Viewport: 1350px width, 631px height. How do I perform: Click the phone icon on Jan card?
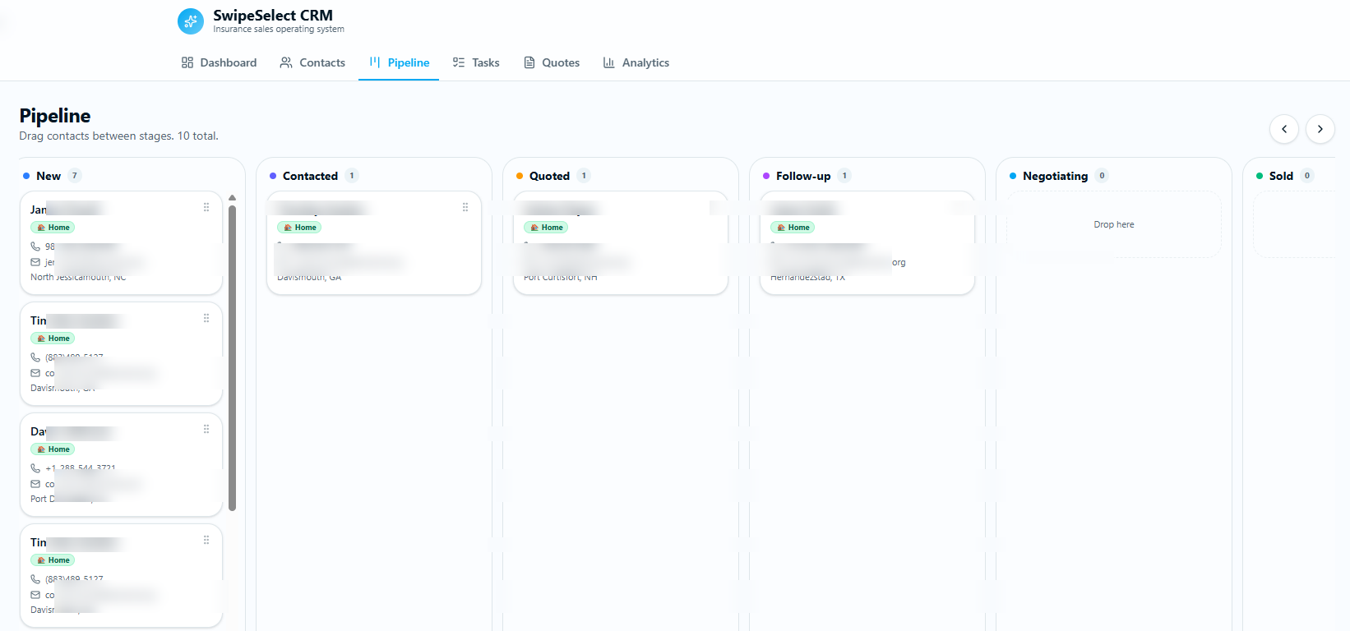35,246
